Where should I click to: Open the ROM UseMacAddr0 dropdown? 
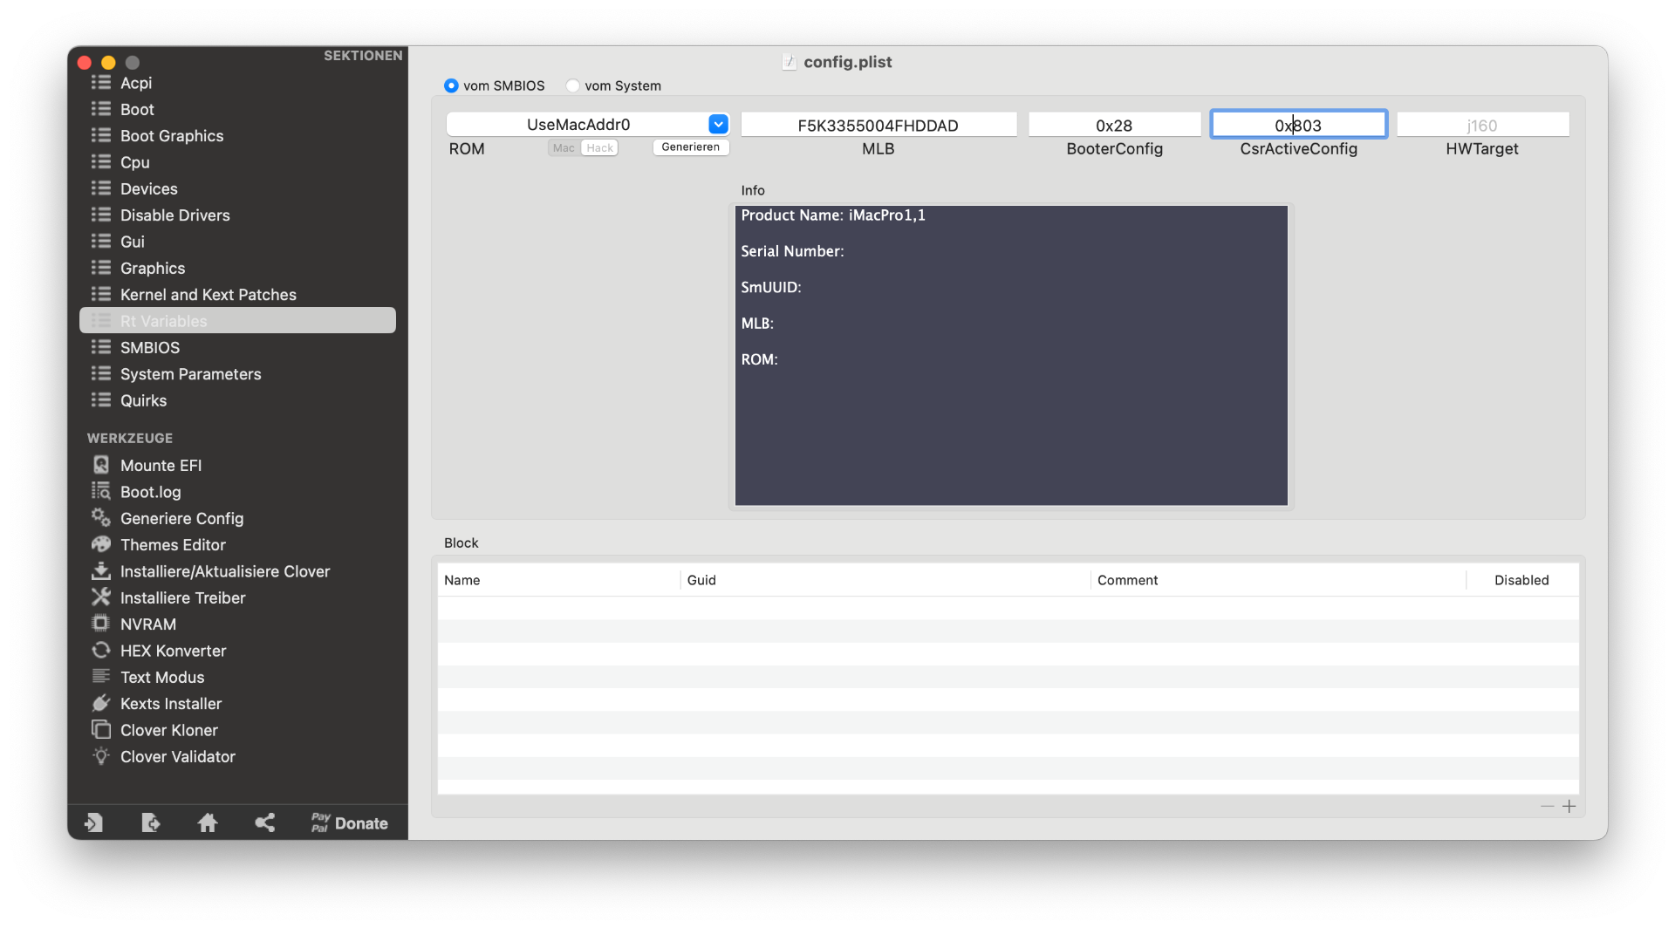(718, 124)
